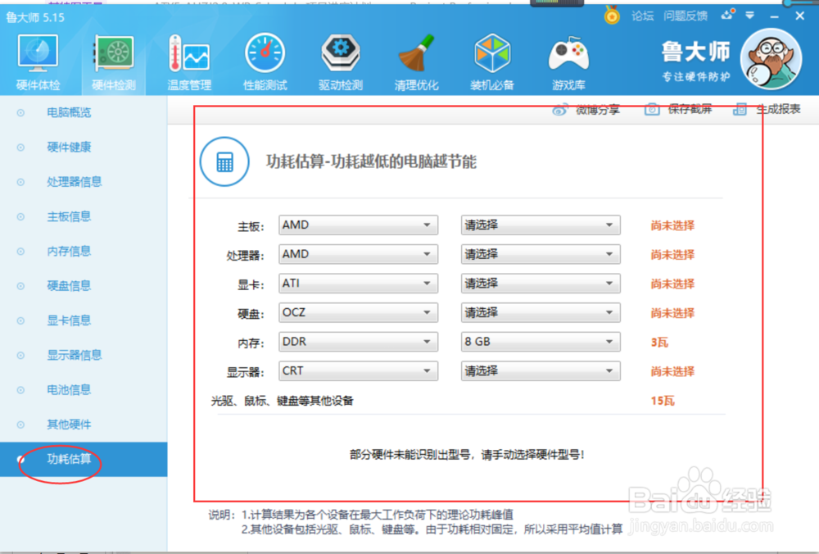Image resolution: width=819 pixels, height=554 pixels.
Task: Click 尚未选择 status in 主板 row
Action: pyautogui.click(x=672, y=225)
